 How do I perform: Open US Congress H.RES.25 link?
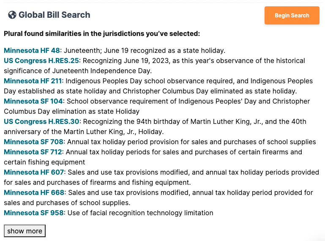pos(41,60)
